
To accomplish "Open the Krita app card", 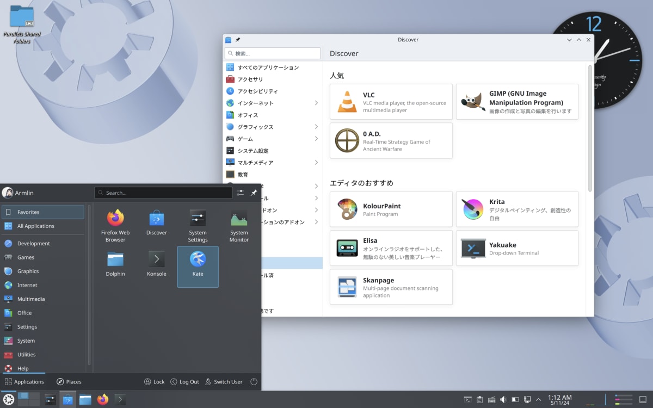I will (517, 209).
